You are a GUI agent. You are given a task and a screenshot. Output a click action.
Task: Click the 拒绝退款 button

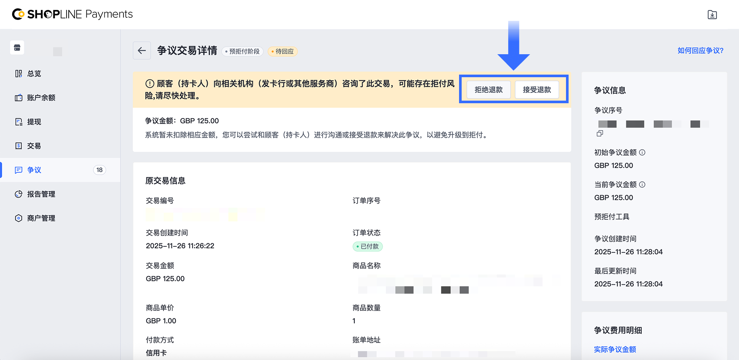489,90
